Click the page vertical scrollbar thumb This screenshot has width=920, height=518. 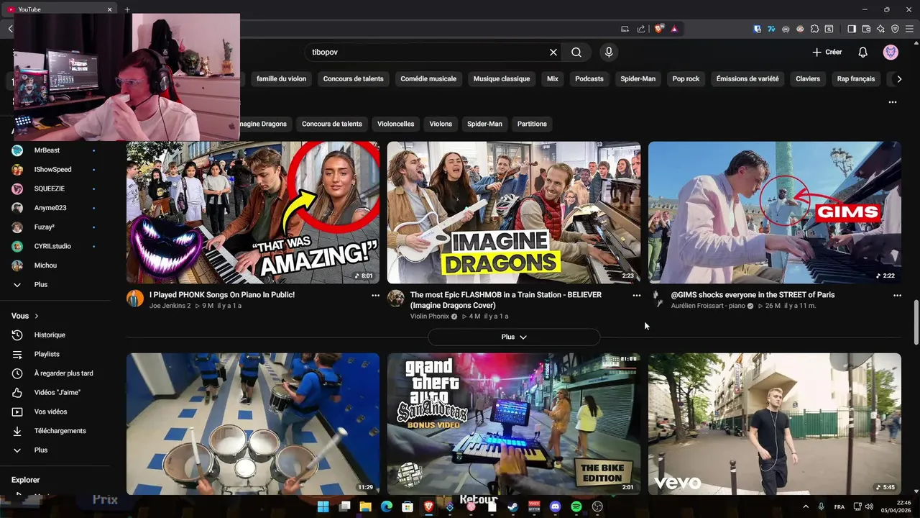click(x=916, y=322)
